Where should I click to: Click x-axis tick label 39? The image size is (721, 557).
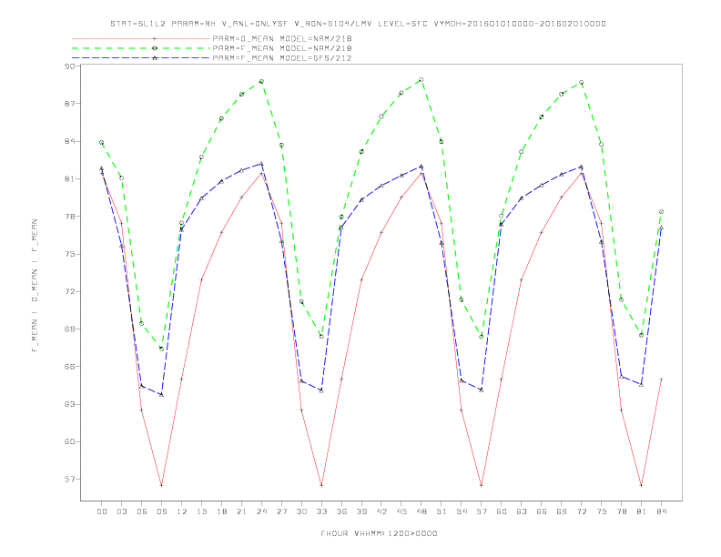pyautogui.click(x=361, y=511)
